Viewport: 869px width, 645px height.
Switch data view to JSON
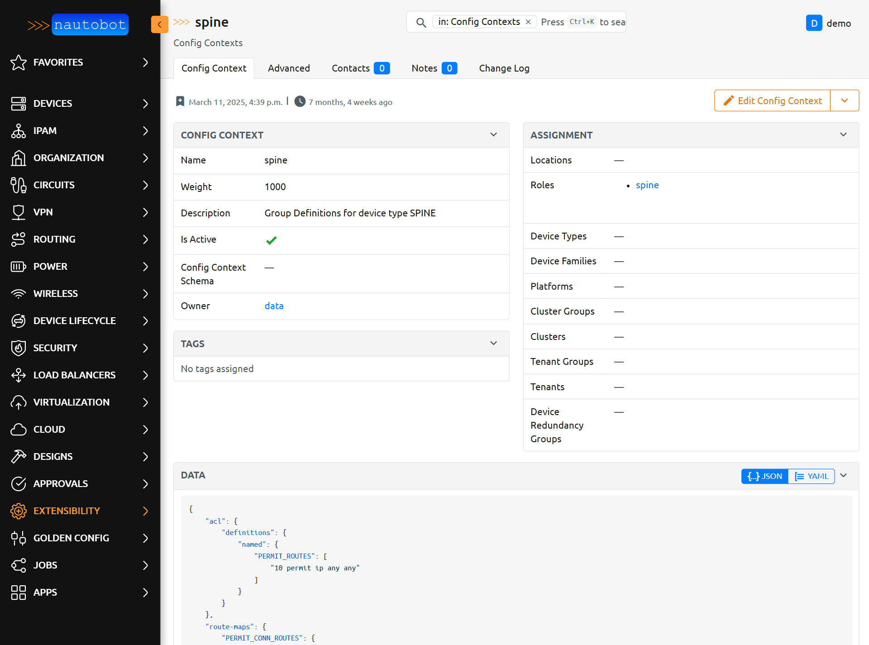pos(765,476)
